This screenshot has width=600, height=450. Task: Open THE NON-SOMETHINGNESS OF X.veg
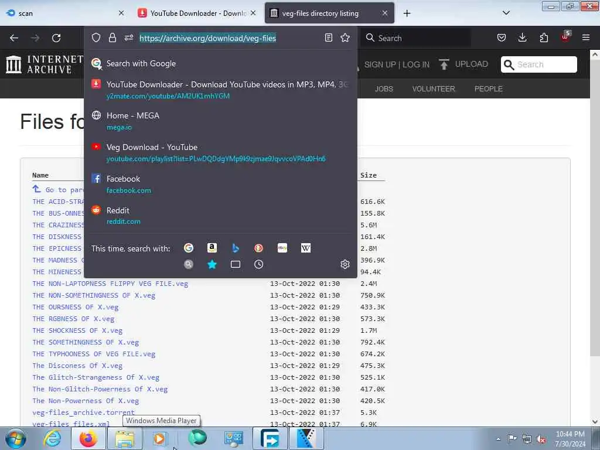[x=94, y=295]
